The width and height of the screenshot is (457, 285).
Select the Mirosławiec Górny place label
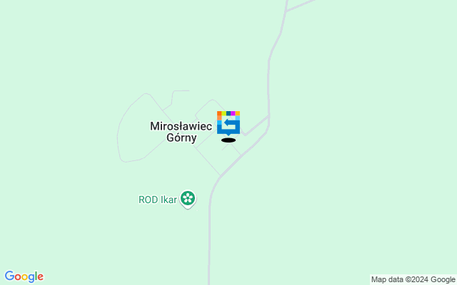pos(181,132)
